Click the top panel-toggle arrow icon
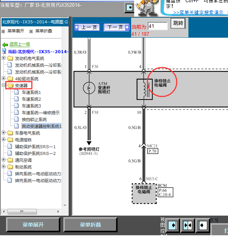The width and height of the screenshot is (228, 236). click(129, 8)
